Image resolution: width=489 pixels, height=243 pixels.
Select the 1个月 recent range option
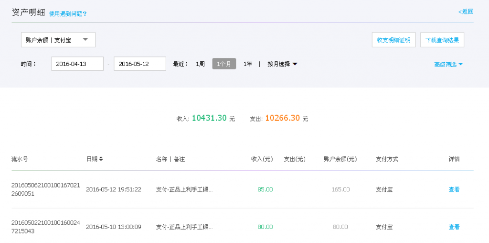[x=224, y=64]
